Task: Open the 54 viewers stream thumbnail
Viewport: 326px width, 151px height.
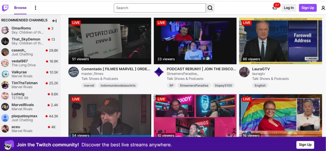Action: click(110, 115)
